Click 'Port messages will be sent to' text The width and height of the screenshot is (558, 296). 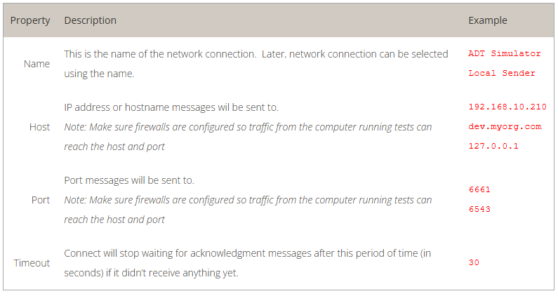click(128, 180)
